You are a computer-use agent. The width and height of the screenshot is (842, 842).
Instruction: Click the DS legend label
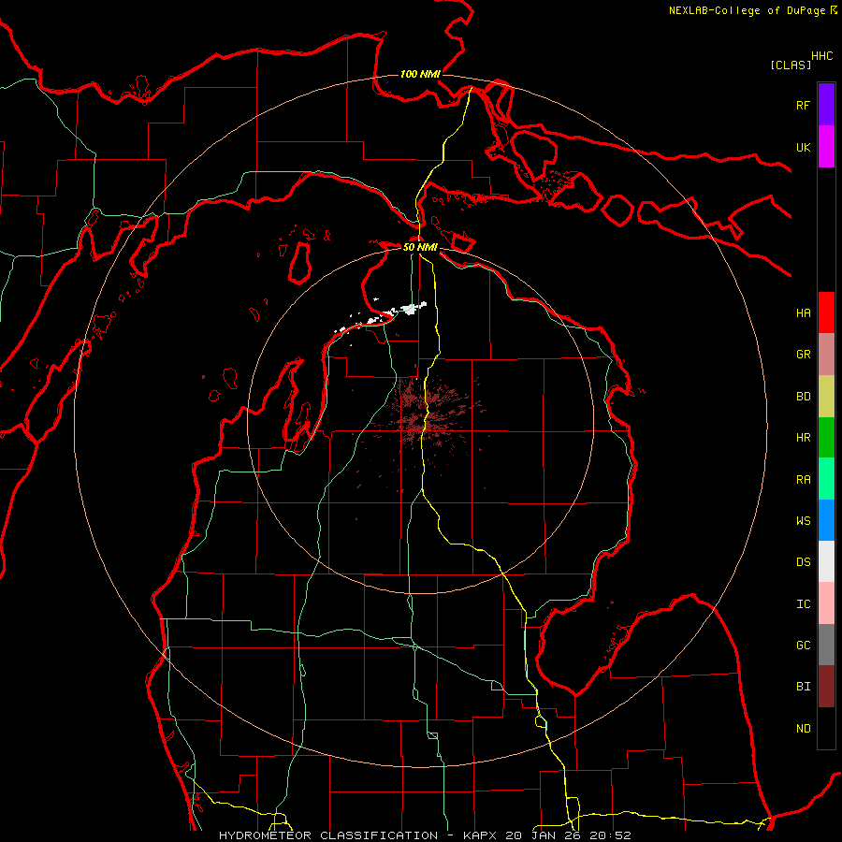803,562
